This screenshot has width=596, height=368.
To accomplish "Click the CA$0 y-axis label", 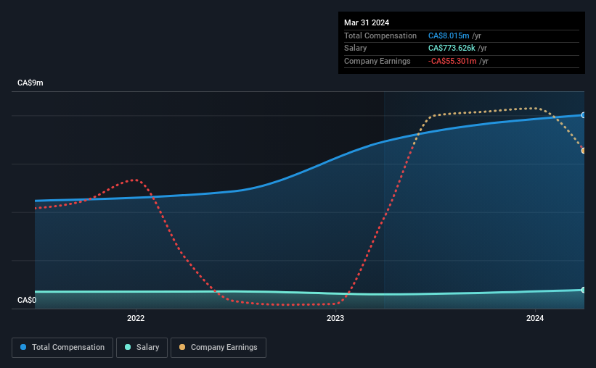I will click(27, 300).
